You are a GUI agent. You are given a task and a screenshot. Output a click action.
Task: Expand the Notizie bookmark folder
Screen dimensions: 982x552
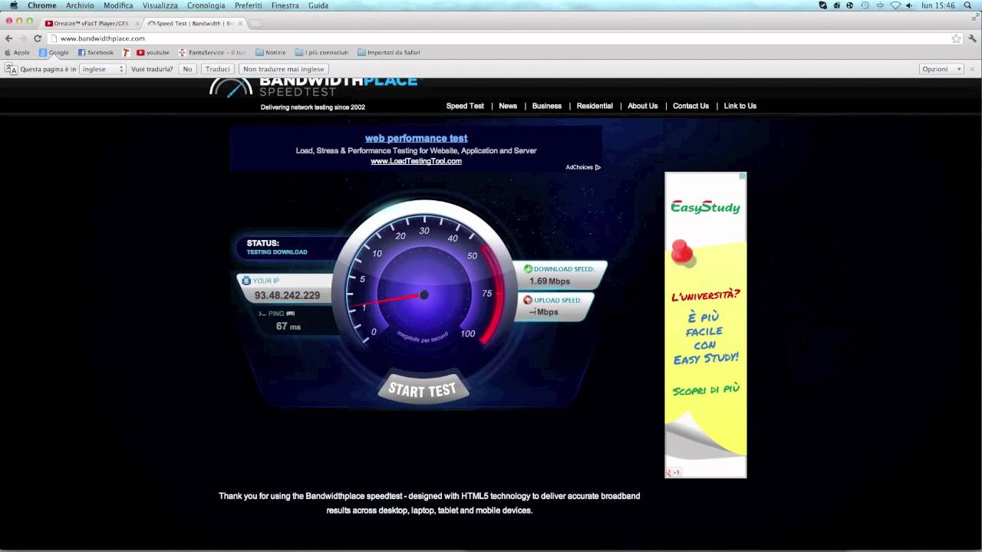(270, 53)
